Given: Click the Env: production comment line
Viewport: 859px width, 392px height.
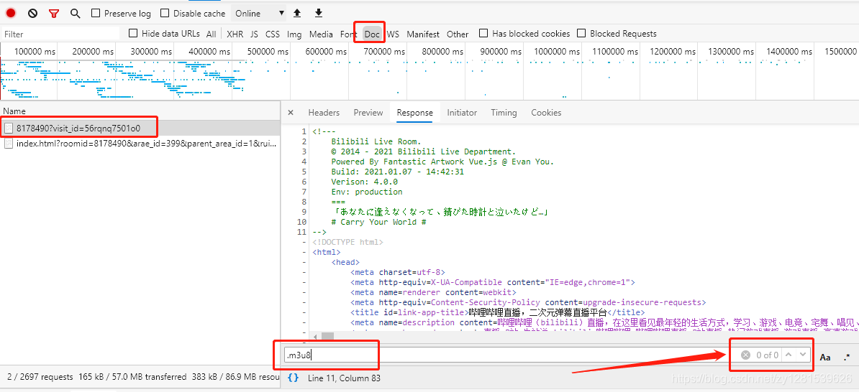Looking at the screenshot, I should [x=366, y=192].
